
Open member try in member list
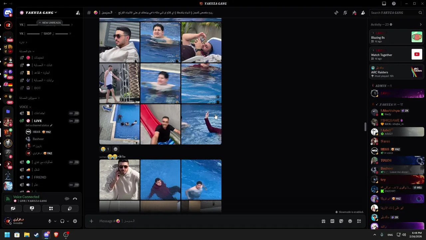(x=397, y=180)
